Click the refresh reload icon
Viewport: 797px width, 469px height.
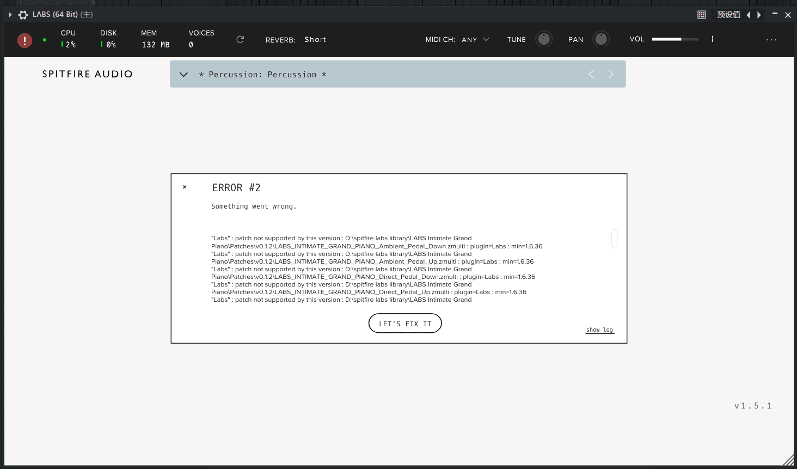240,39
